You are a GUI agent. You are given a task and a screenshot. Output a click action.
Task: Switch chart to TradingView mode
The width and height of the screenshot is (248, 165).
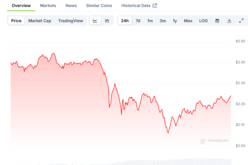pyautogui.click(x=70, y=21)
